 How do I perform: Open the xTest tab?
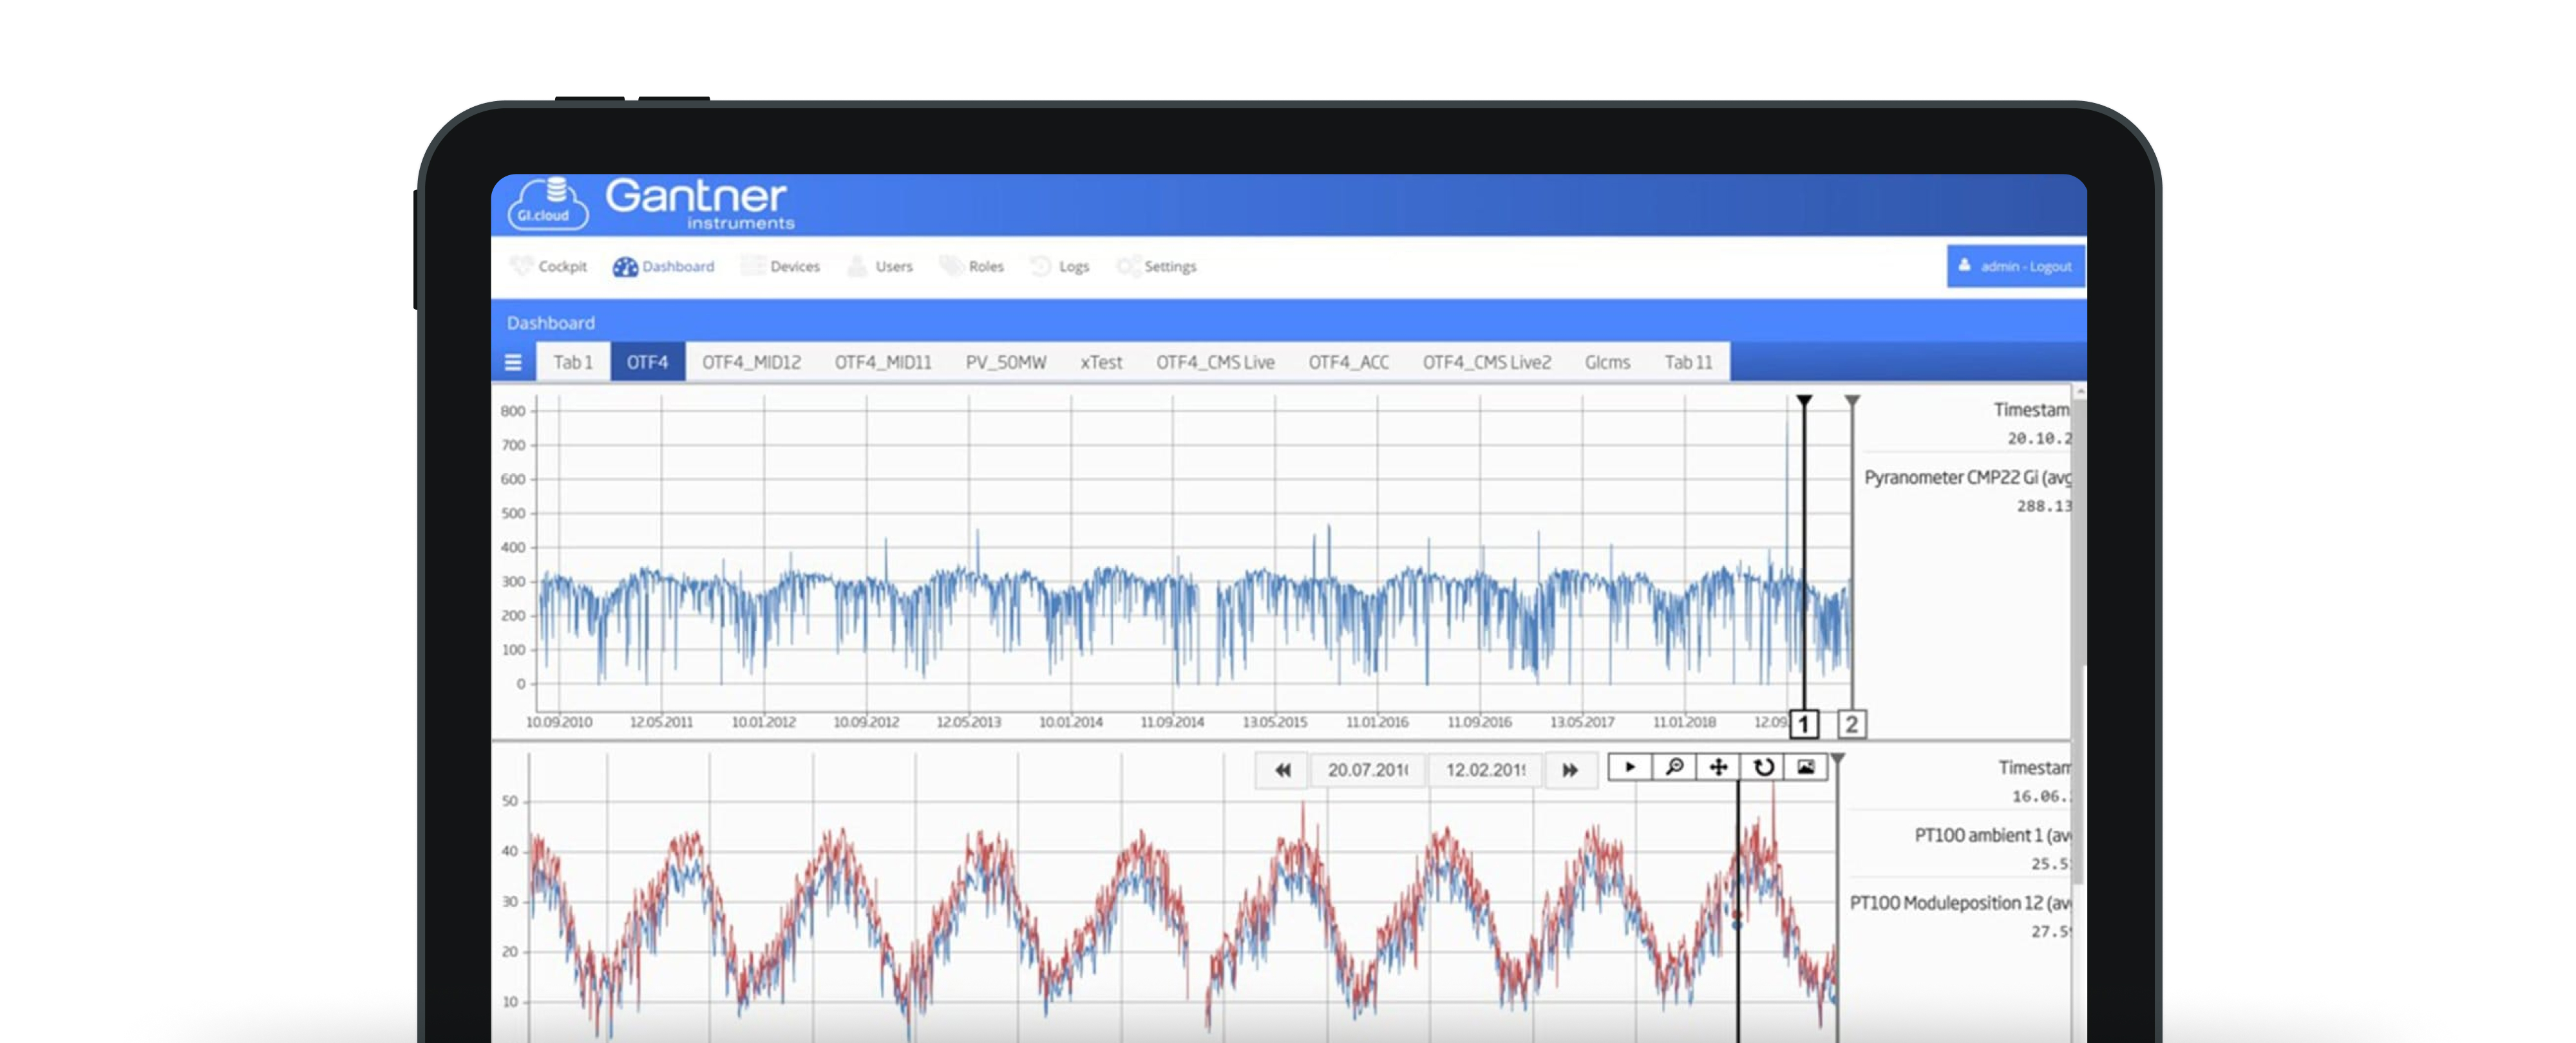tap(1101, 362)
